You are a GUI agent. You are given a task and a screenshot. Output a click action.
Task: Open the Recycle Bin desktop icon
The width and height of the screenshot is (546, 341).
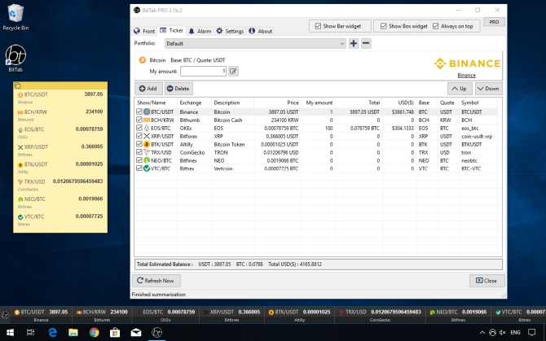(x=15, y=17)
